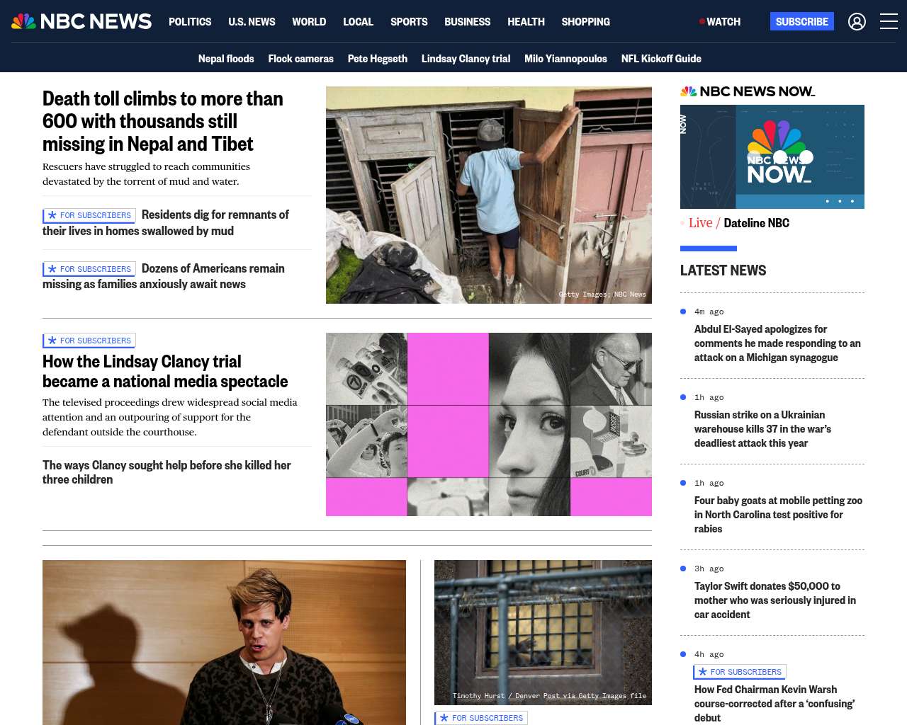907x725 pixels.
Task: Click the 'Rescuers have struggled' summary text
Action: pyautogui.click(x=146, y=173)
